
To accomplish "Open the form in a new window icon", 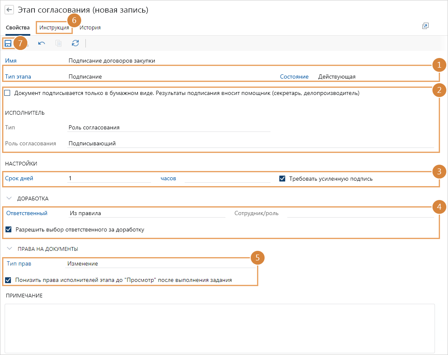I will [425, 26].
